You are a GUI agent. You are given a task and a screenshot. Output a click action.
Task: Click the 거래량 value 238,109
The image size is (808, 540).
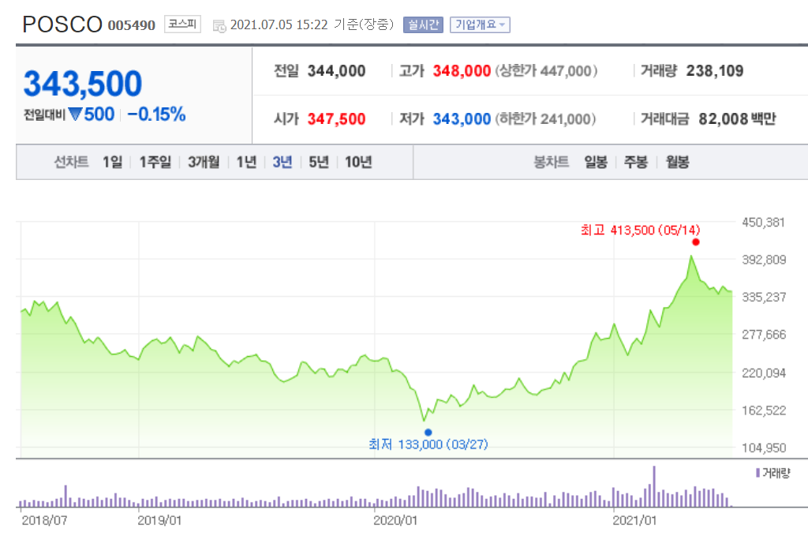[x=715, y=71]
